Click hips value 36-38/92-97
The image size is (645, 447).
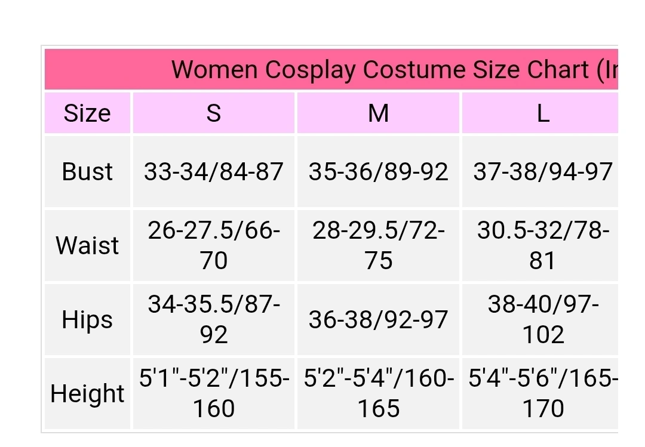click(378, 319)
